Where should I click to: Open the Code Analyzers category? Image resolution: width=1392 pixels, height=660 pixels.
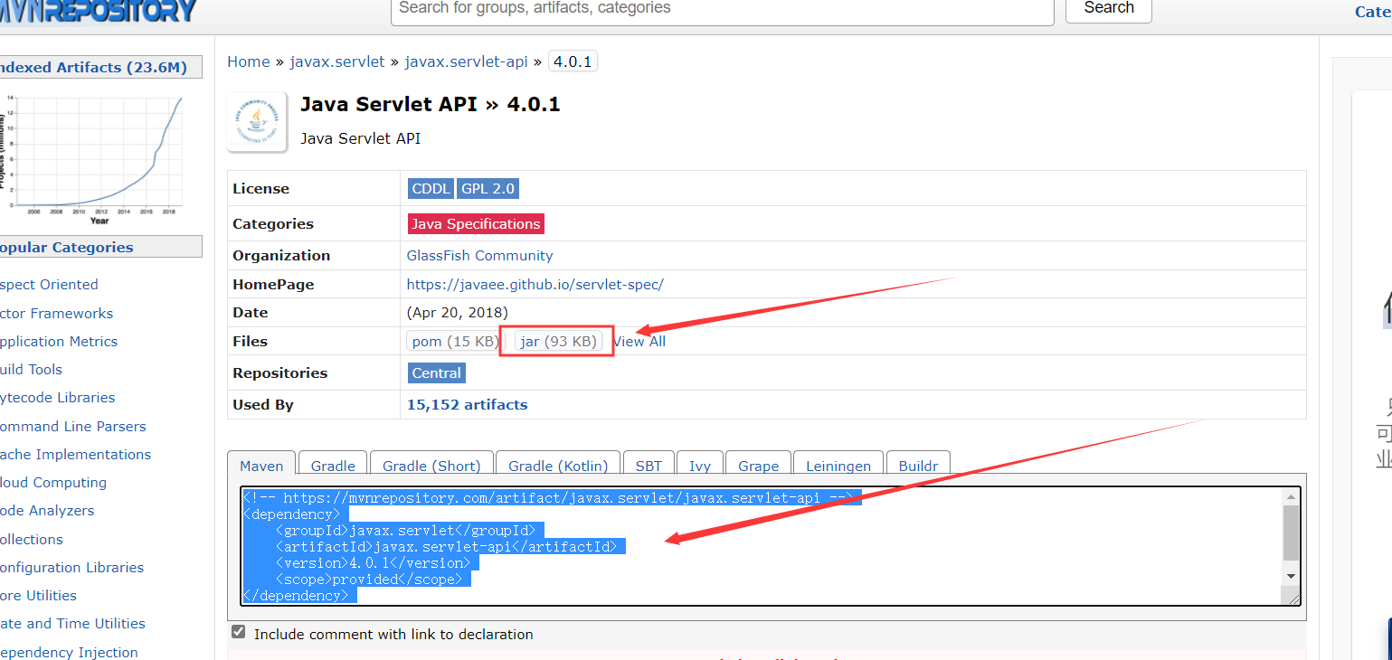47,510
